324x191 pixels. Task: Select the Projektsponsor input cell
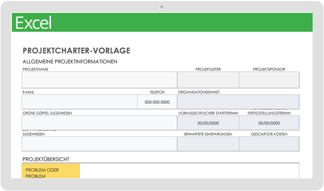coord(269,80)
